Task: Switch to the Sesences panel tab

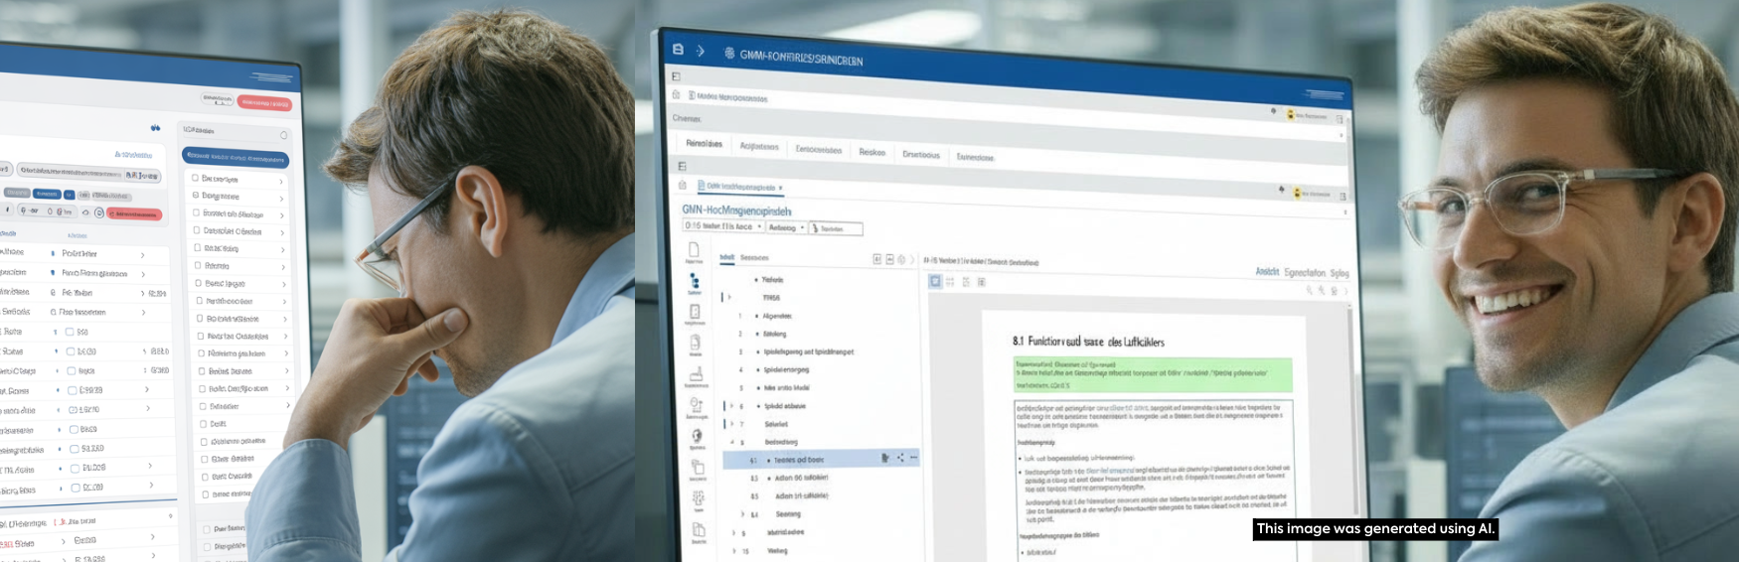Action: pos(754,257)
